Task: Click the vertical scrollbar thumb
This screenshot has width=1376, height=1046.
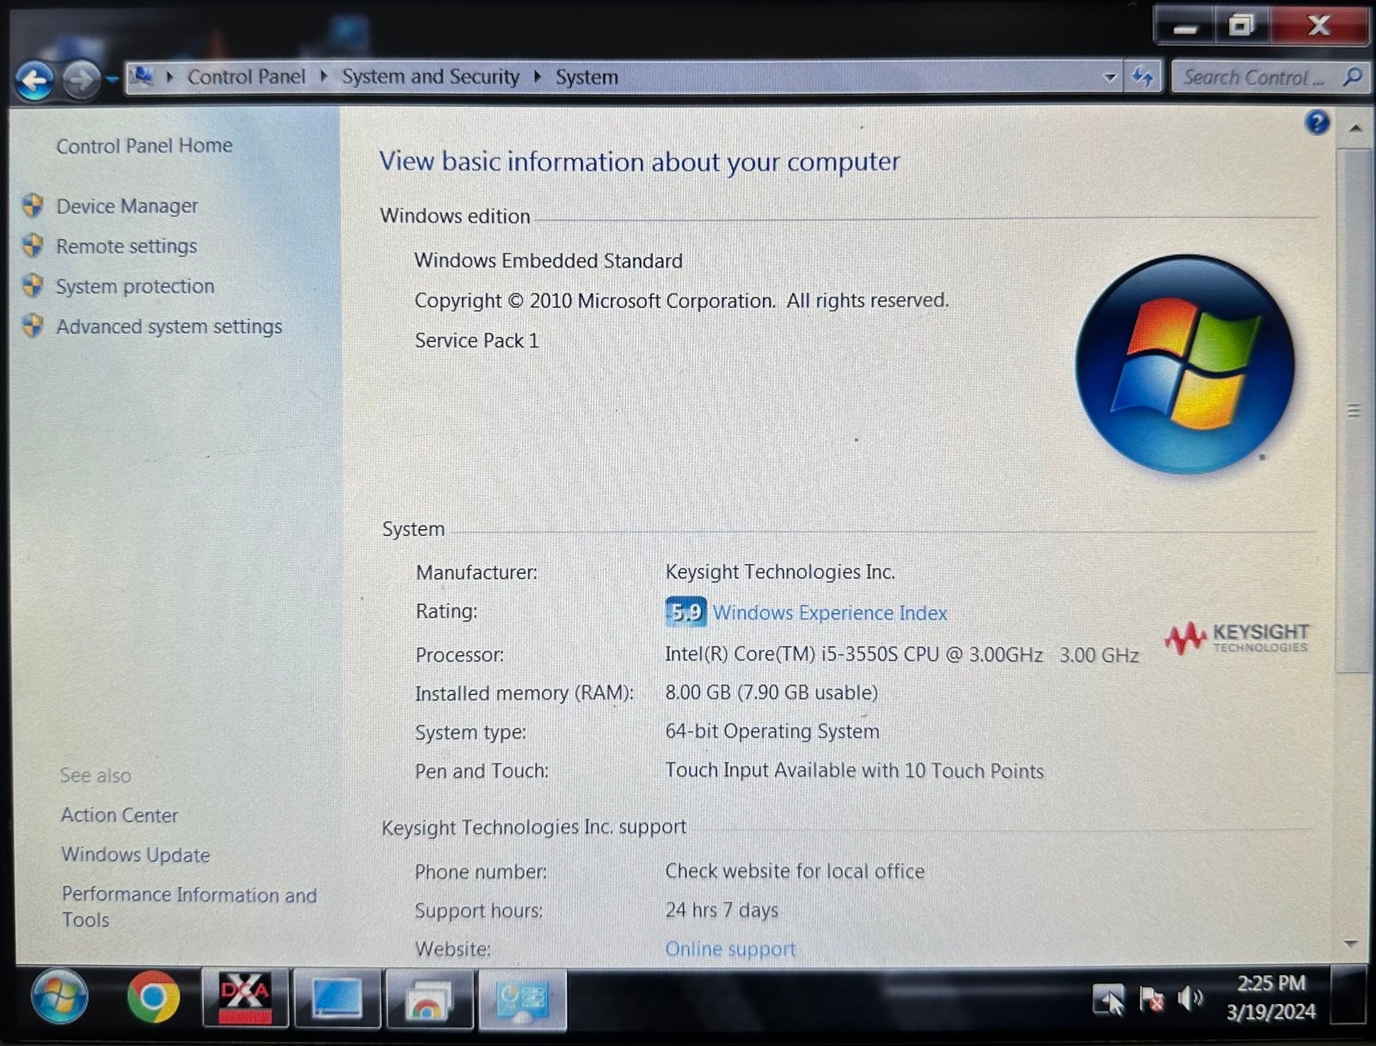Action: tap(1354, 411)
